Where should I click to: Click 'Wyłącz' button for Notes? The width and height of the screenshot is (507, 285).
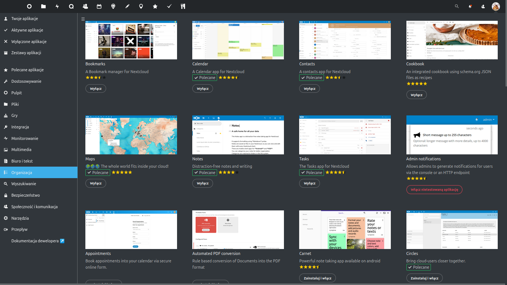point(203,183)
